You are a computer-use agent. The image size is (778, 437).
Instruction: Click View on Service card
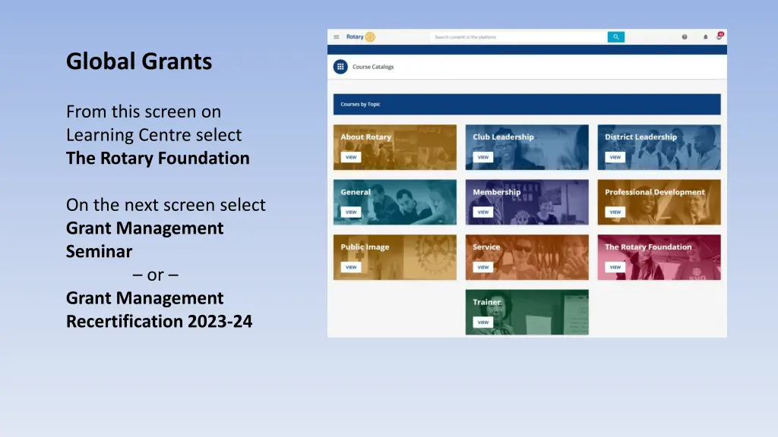(482, 267)
